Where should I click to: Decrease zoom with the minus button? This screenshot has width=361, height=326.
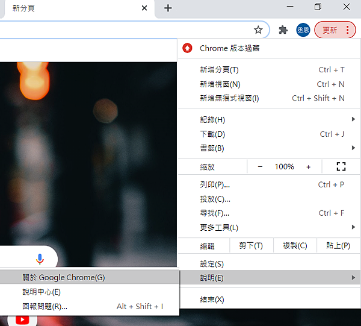click(260, 166)
